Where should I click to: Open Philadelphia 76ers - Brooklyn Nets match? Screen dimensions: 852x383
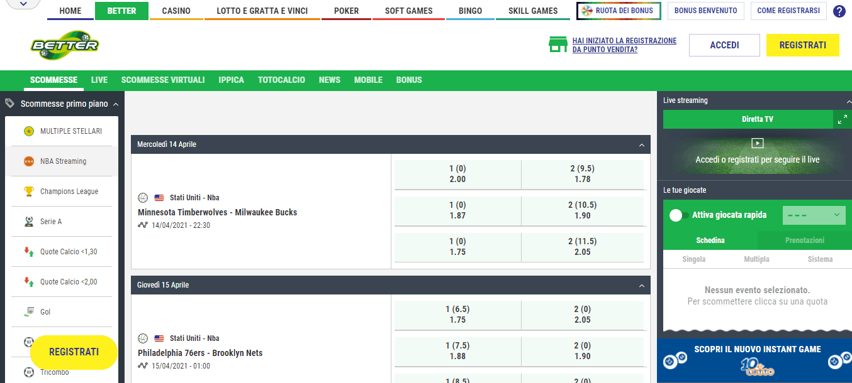pos(200,353)
